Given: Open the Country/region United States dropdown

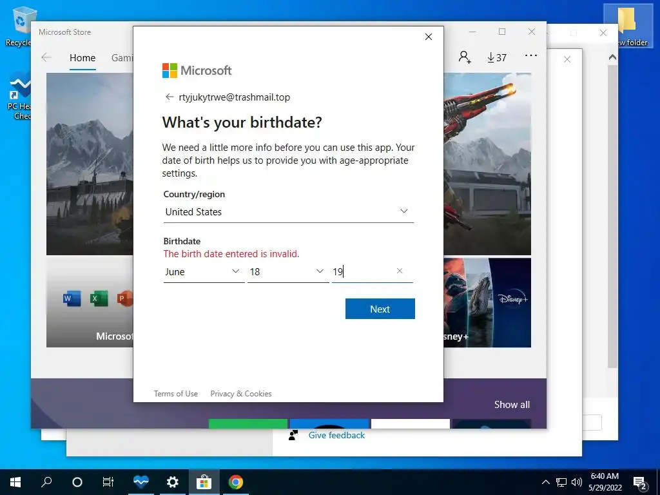Looking at the screenshot, I should click(288, 211).
